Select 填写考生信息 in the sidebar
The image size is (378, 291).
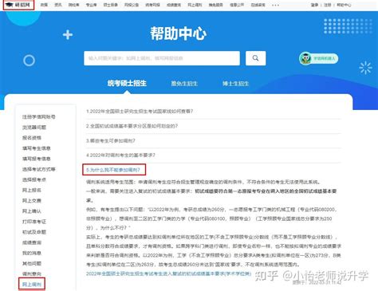37,148
